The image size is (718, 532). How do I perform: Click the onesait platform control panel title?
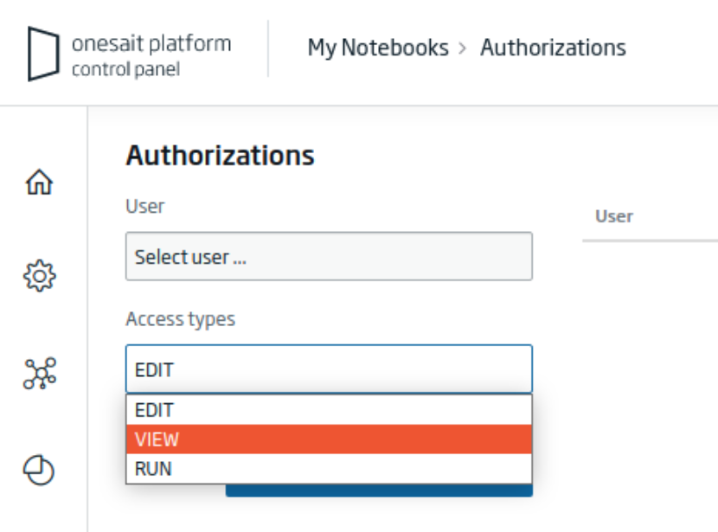[151, 56]
